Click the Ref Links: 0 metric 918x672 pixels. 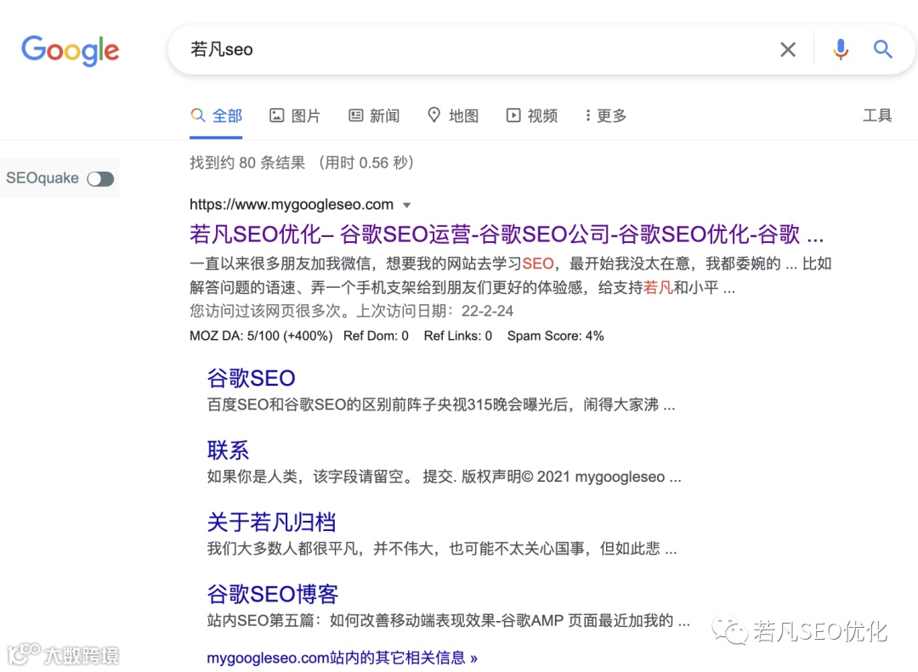458,336
